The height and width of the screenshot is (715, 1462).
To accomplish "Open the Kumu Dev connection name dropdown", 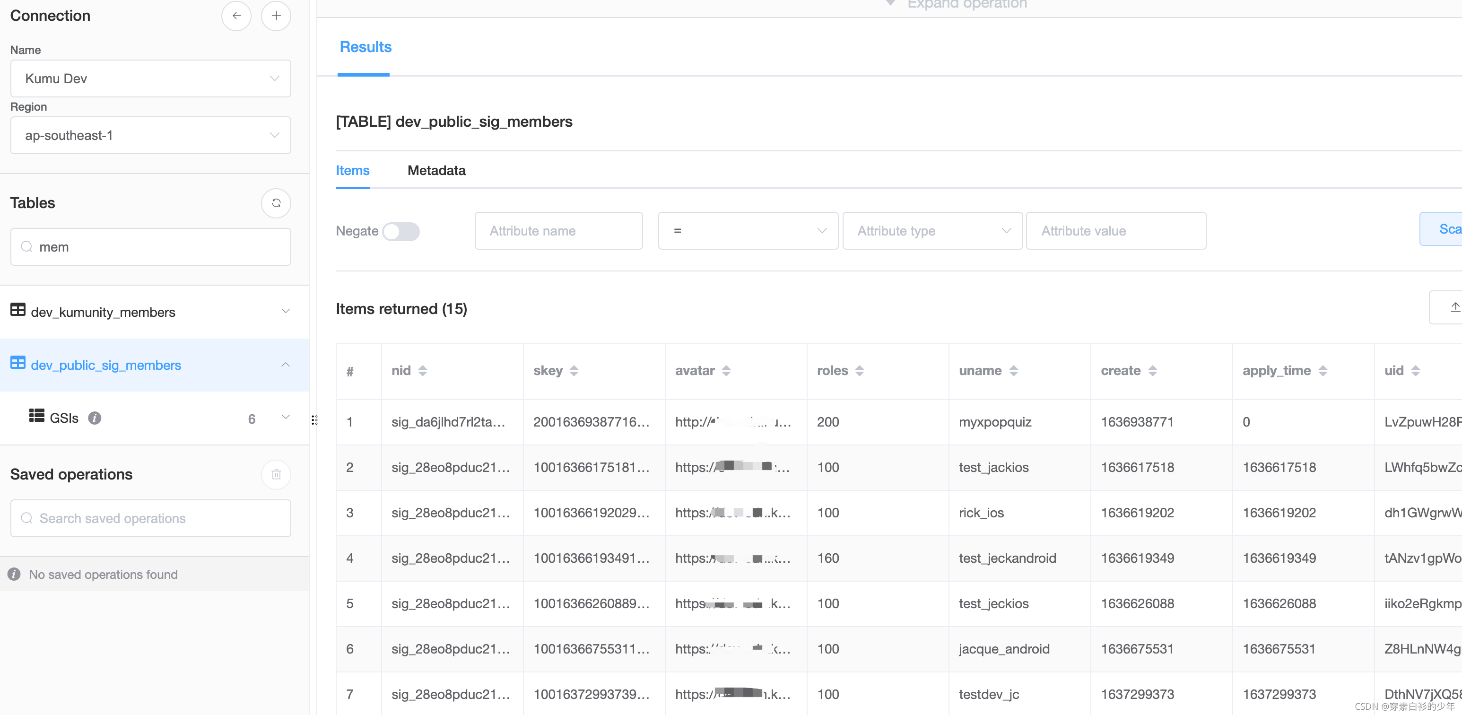I will (x=150, y=79).
